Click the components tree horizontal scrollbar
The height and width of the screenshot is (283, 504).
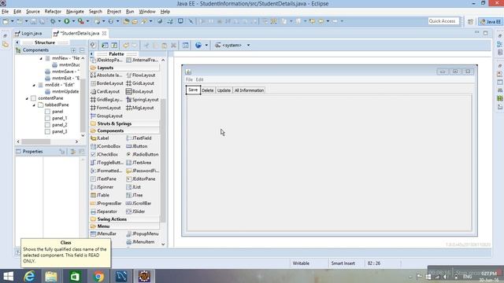(36, 141)
